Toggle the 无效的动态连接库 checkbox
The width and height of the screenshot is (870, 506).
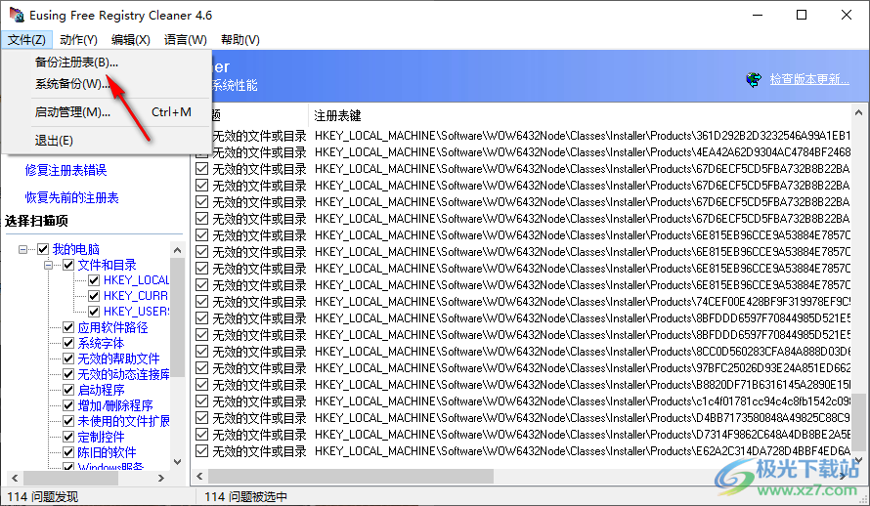coord(68,374)
